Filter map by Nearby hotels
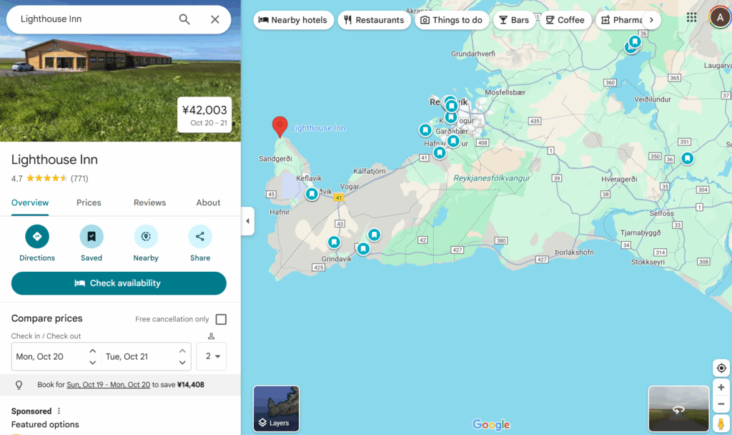732x435 pixels. [x=293, y=20]
